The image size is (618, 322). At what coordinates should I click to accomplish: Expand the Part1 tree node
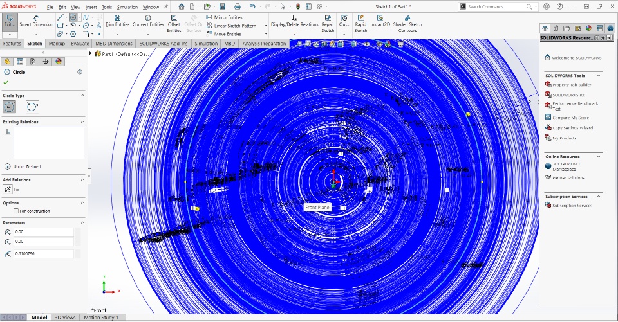click(90, 54)
